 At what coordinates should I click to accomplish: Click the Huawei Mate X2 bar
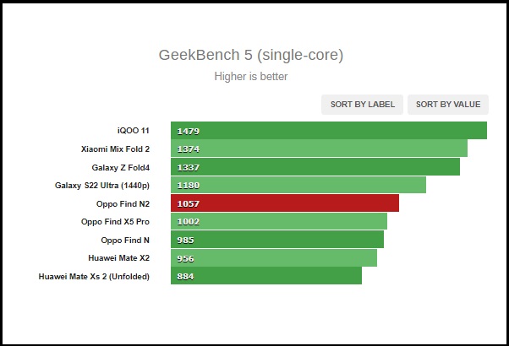pos(273,258)
